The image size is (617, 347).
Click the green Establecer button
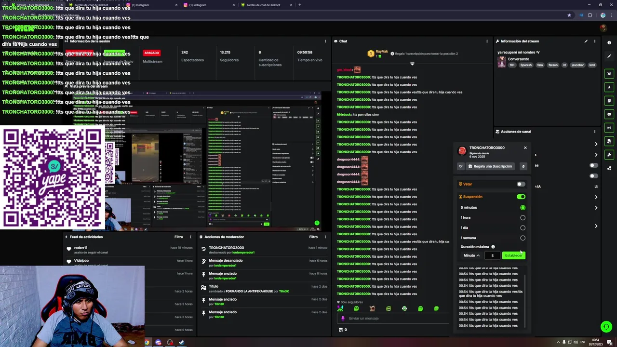pos(514,255)
